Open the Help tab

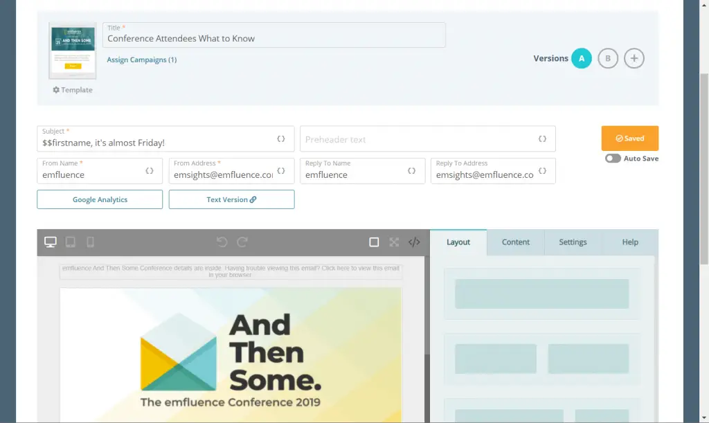pyautogui.click(x=630, y=242)
